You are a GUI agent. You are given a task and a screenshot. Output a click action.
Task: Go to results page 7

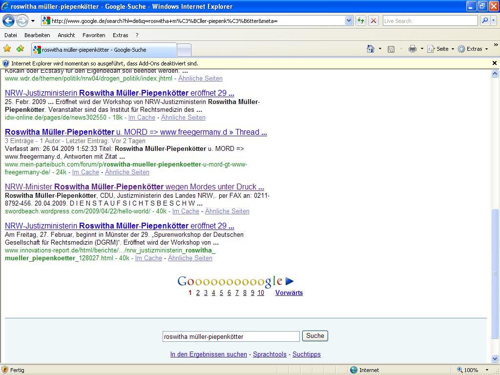(x=237, y=293)
